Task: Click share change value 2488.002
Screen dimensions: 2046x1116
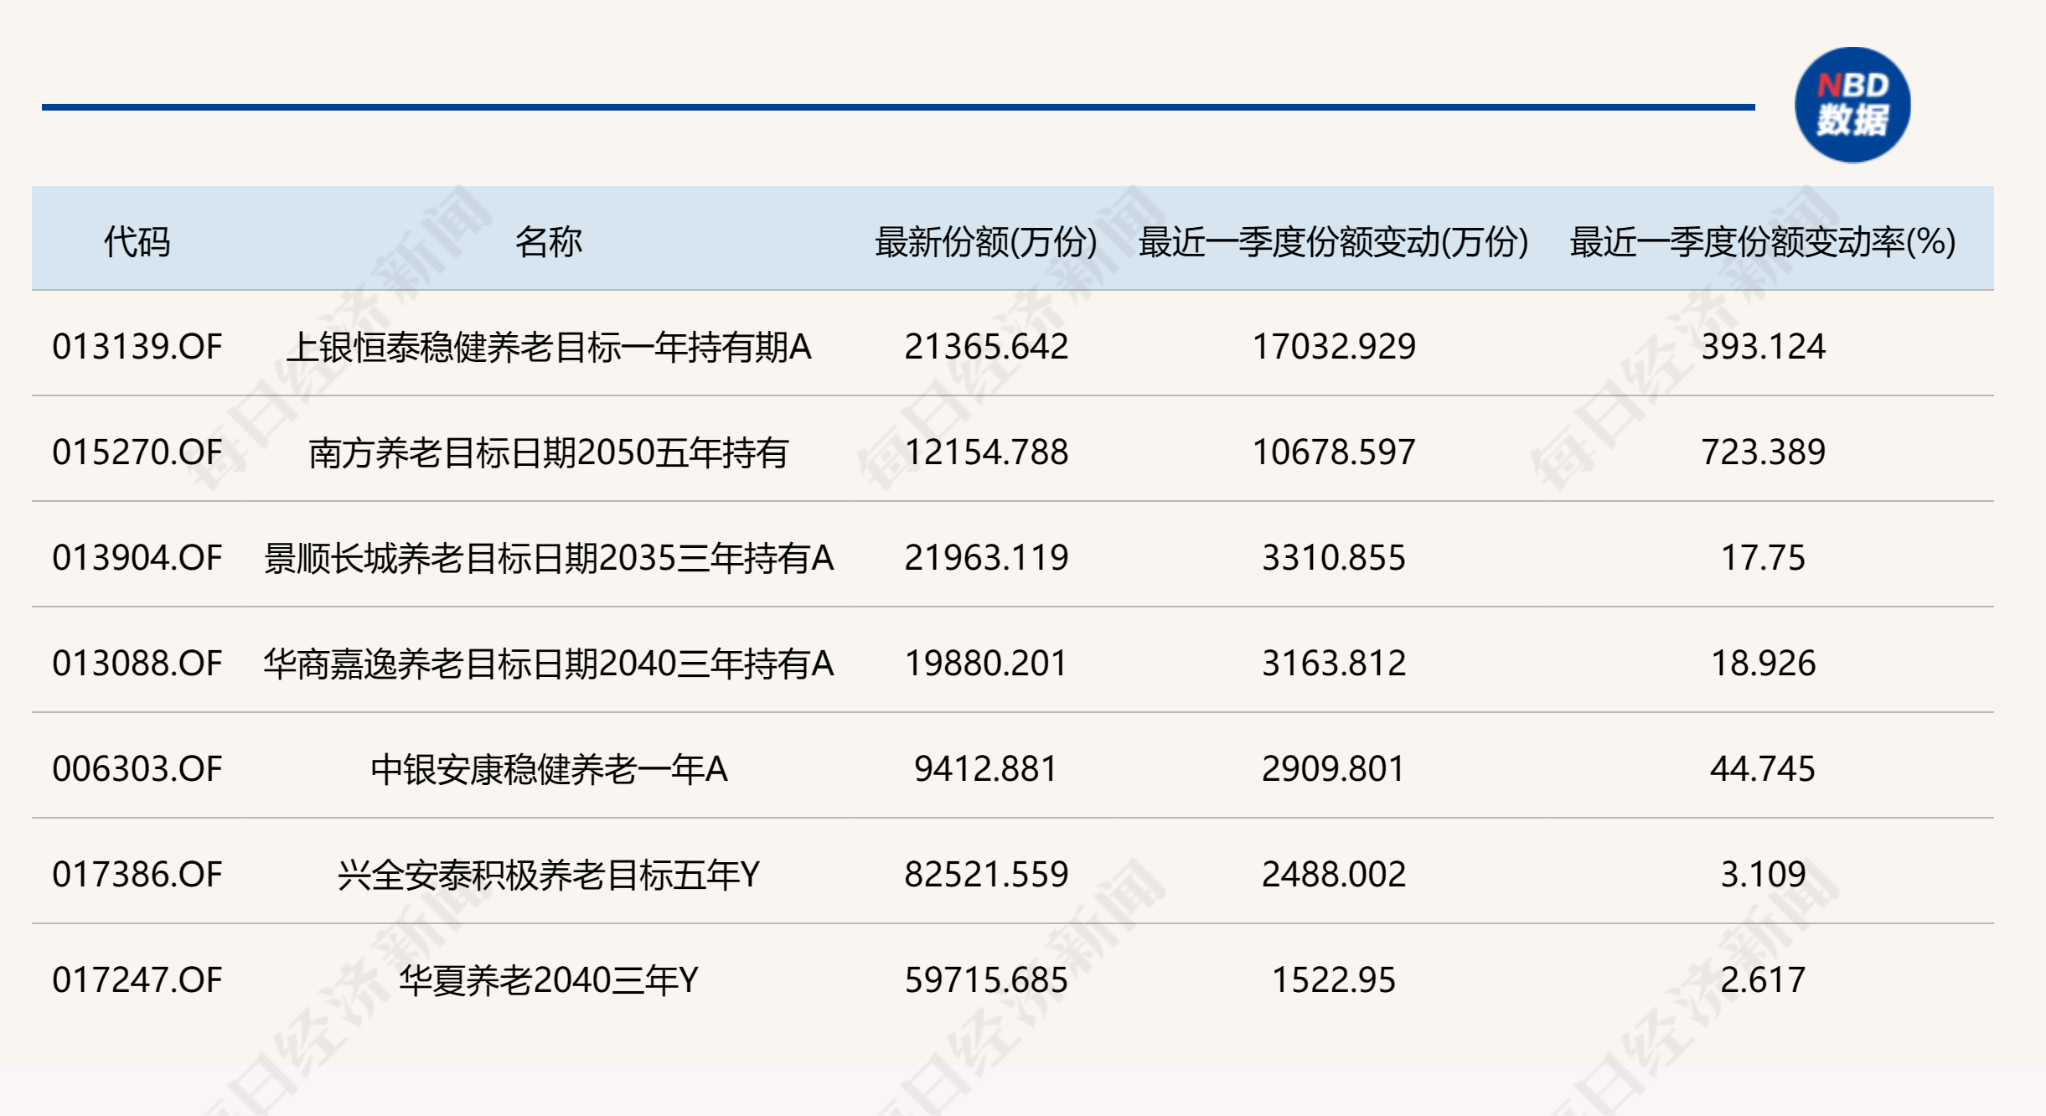Action: tap(1334, 874)
